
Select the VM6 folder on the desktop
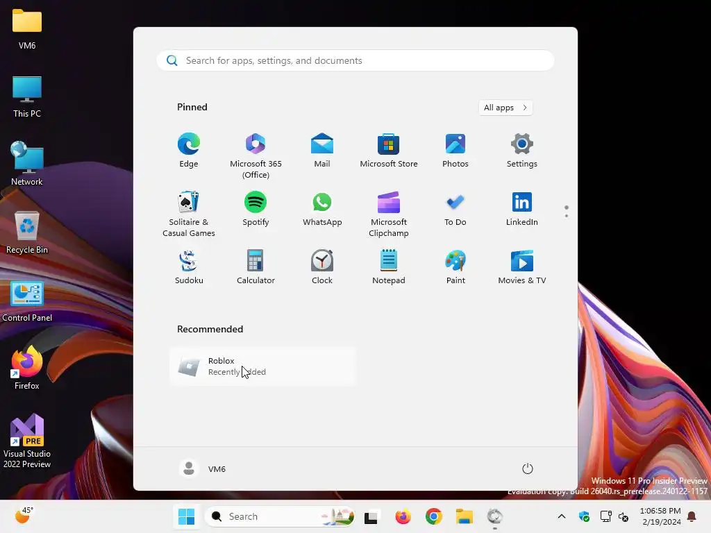[27, 28]
